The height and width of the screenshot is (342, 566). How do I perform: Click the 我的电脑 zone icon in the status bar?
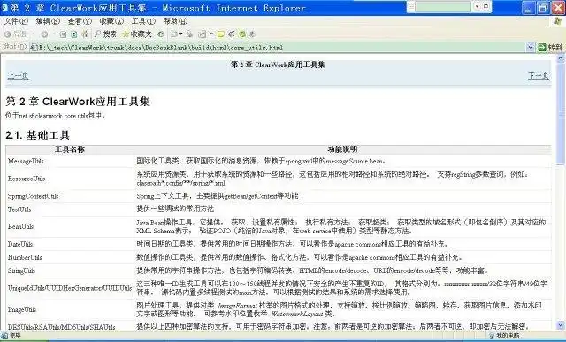[491, 336]
